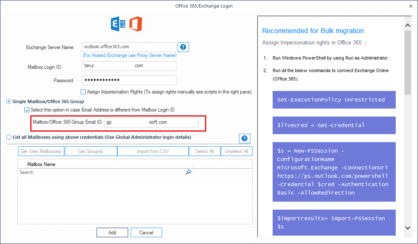Click the scroll up arrow in instructions pane
This screenshot has width=418, height=244.
(x=407, y=25)
